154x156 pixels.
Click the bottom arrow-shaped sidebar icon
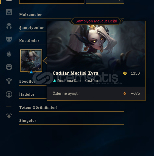pos(9,115)
